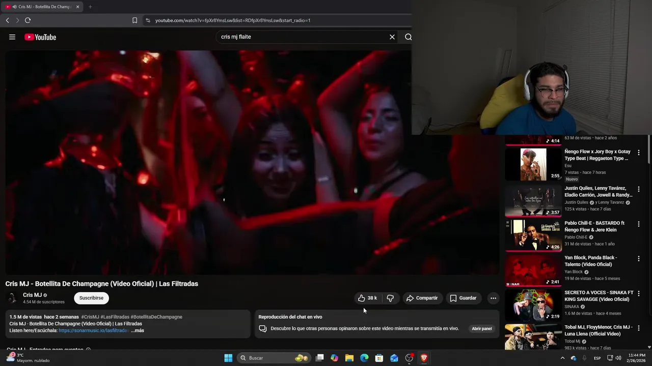Expand the description with ...más
Image resolution: width=652 pixels, height=366 pixels.
[138, 330]
